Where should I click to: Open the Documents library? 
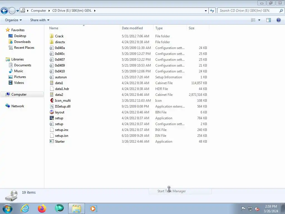click(23, 65)
